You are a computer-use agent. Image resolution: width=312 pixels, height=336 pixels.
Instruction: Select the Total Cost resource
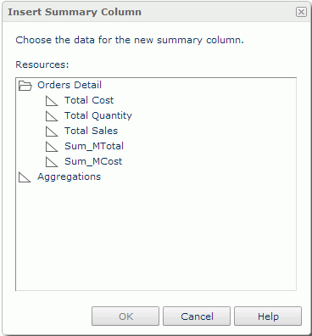[89, 100]
